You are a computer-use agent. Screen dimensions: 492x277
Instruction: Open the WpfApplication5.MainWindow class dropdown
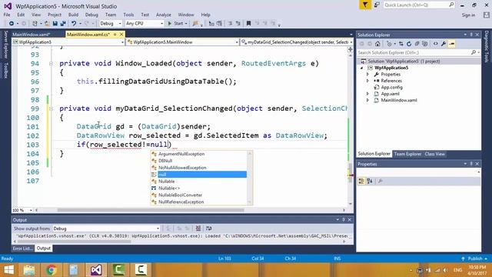[x=183, y=42]
